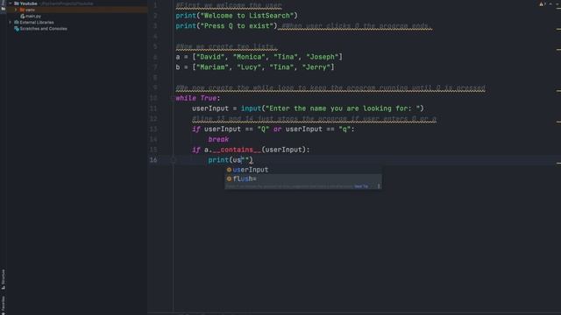Click the parameter icon beside flush= suggestion
This screenshot has width=561, height=315.
[x=229, y=178]
